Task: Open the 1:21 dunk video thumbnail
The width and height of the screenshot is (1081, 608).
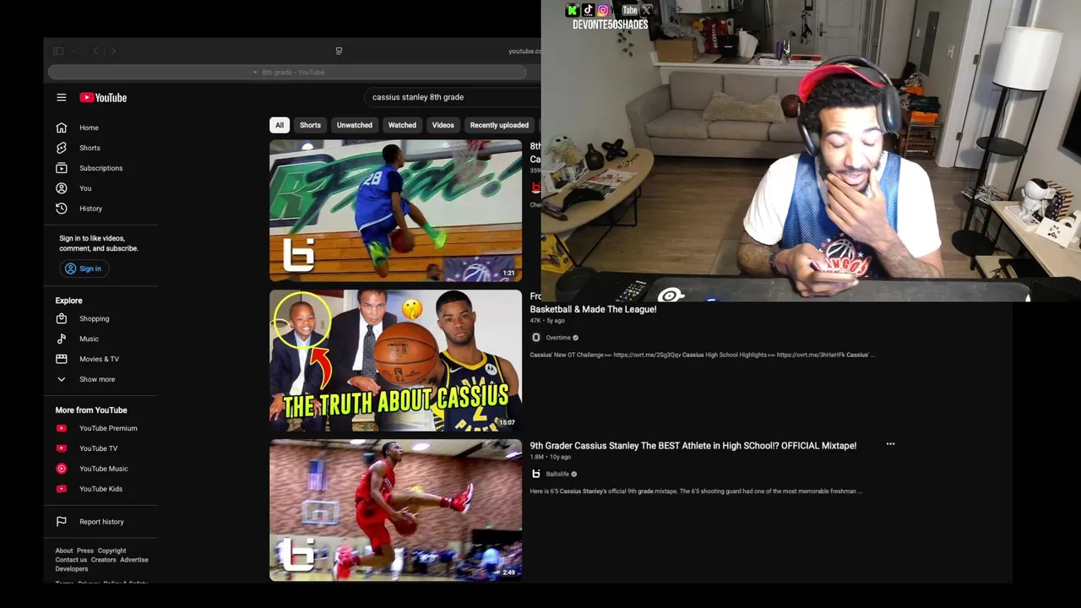Action: [395, 210]
